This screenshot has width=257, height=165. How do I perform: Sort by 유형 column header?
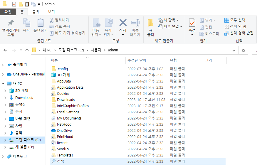(x=173, y=60)
